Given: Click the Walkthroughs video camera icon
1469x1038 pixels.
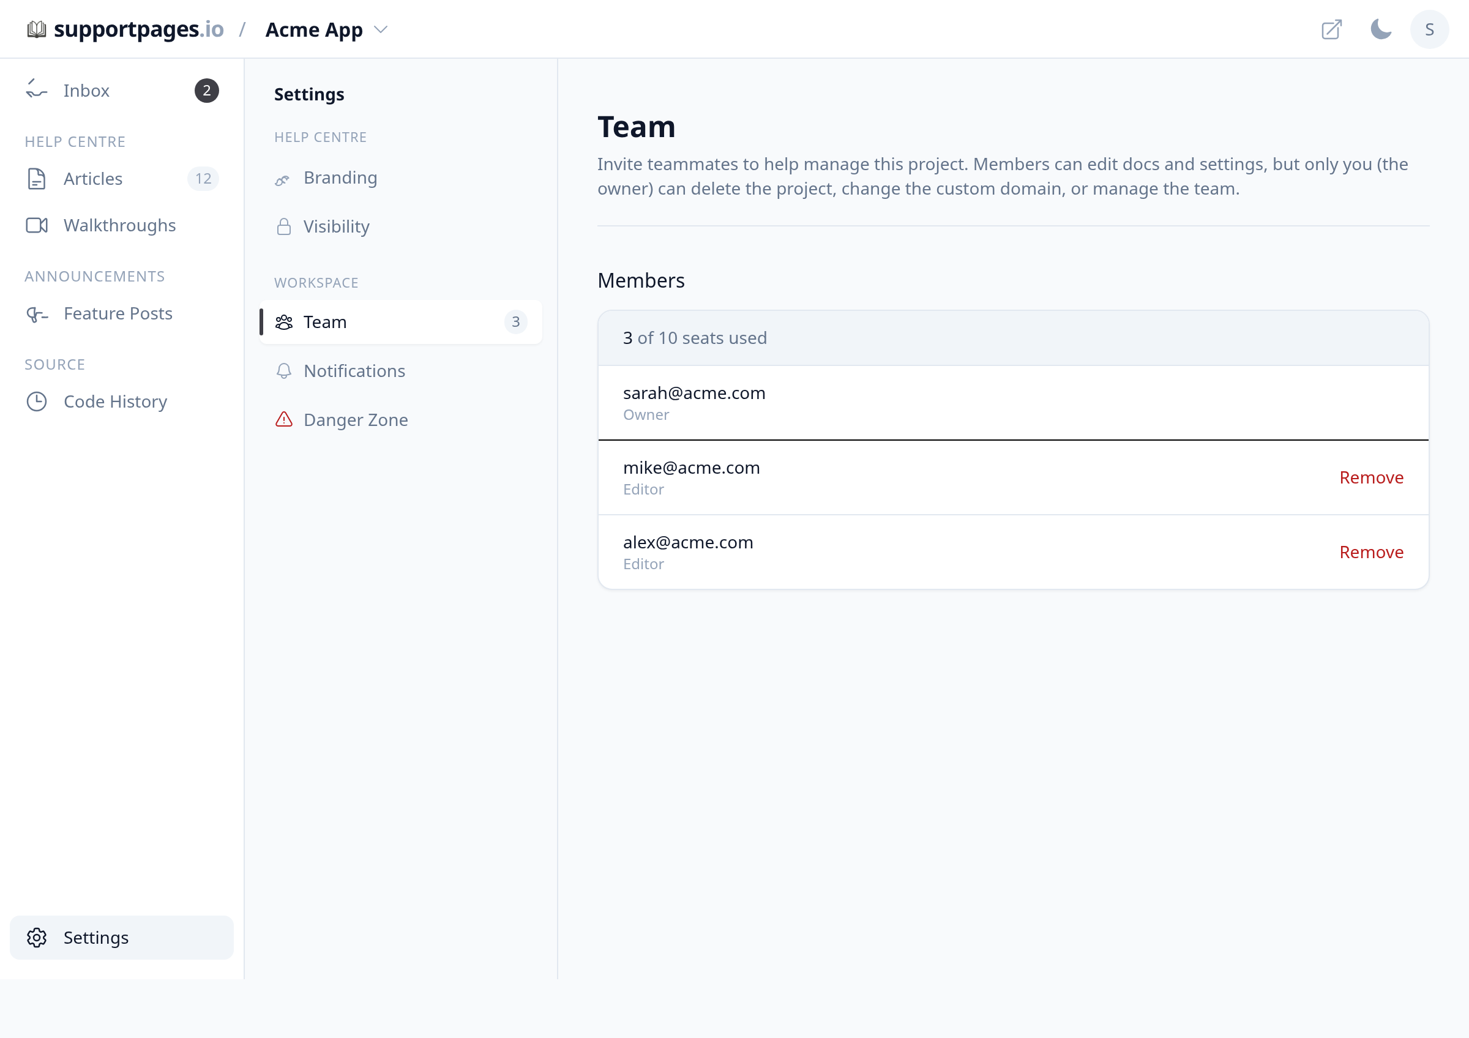Looking at the screenshot, I should [x=37, y=225].
